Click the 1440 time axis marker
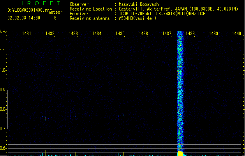 click(237, 34)
